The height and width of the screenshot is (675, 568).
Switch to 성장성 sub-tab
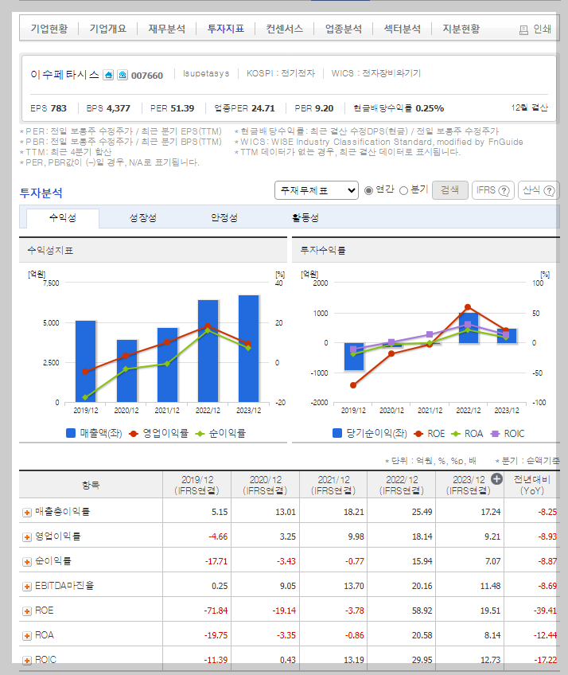[x=143, y=218]
